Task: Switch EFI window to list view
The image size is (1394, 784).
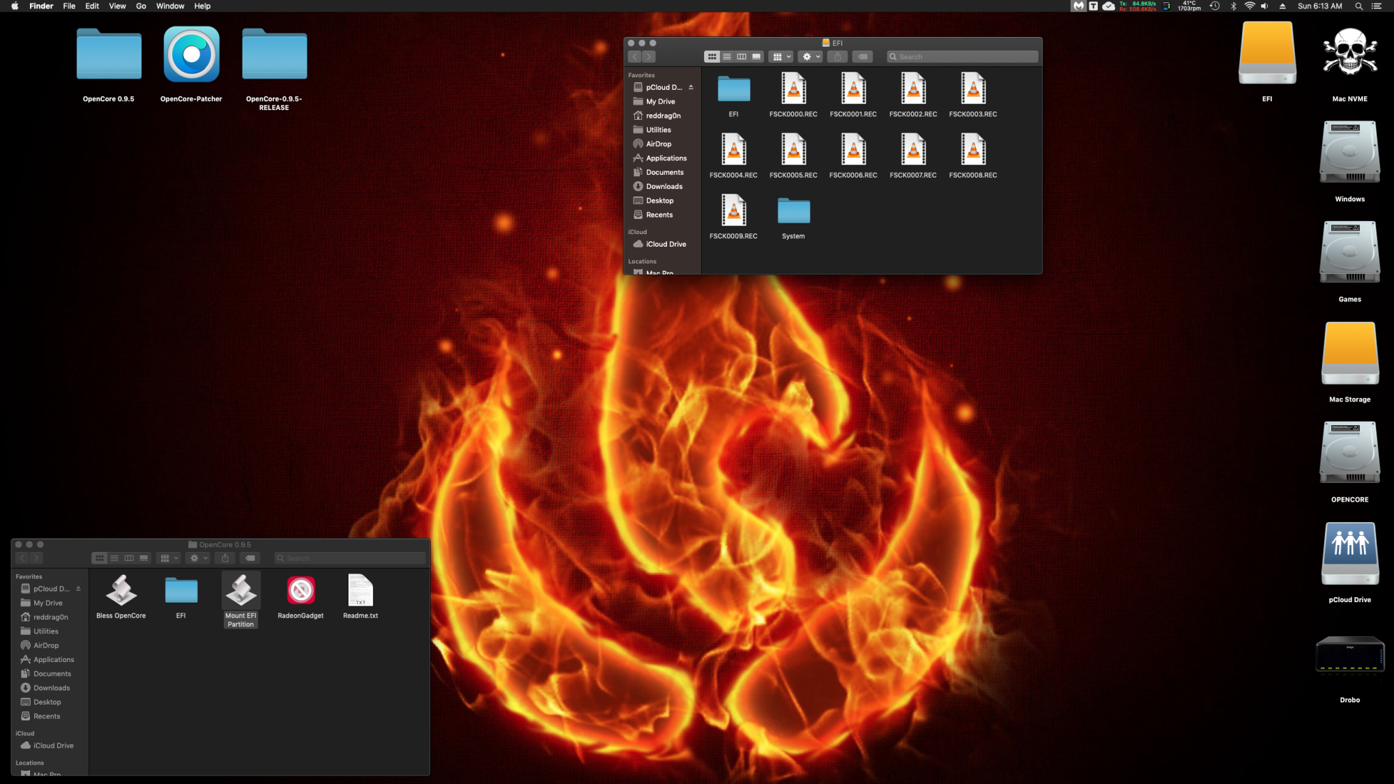Action: (727, 56)
